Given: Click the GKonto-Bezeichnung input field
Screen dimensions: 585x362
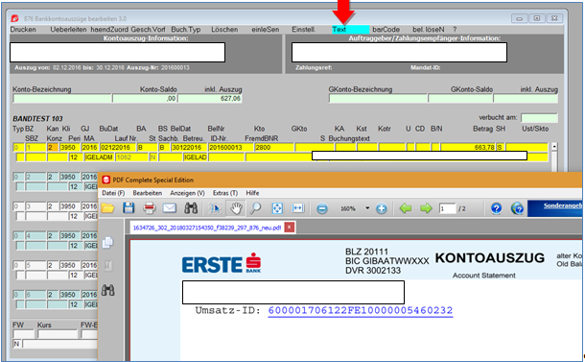Looking at the screenshot, I should (378, 98).
